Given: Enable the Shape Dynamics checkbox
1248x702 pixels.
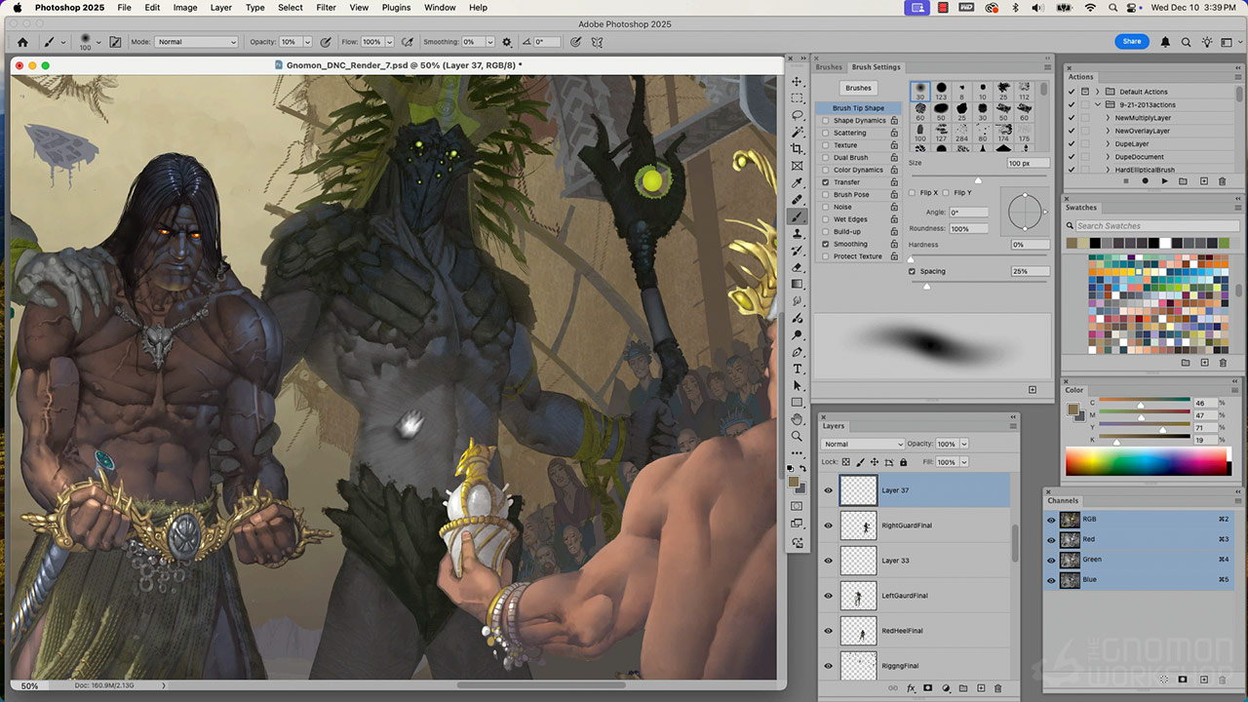Looking at the screenshot, I should pyautogui.click(x=826, y=121).
